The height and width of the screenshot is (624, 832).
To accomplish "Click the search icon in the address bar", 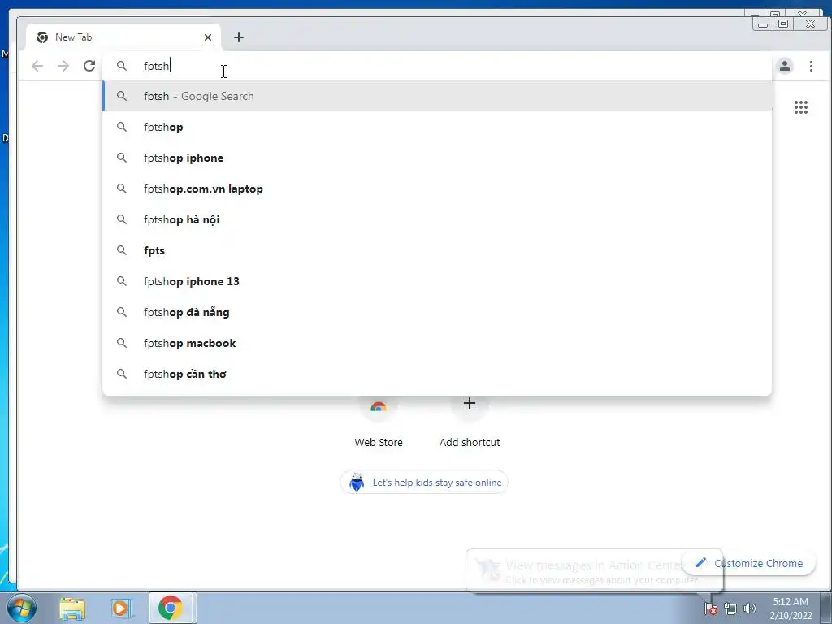I will (x=122, y=66).
